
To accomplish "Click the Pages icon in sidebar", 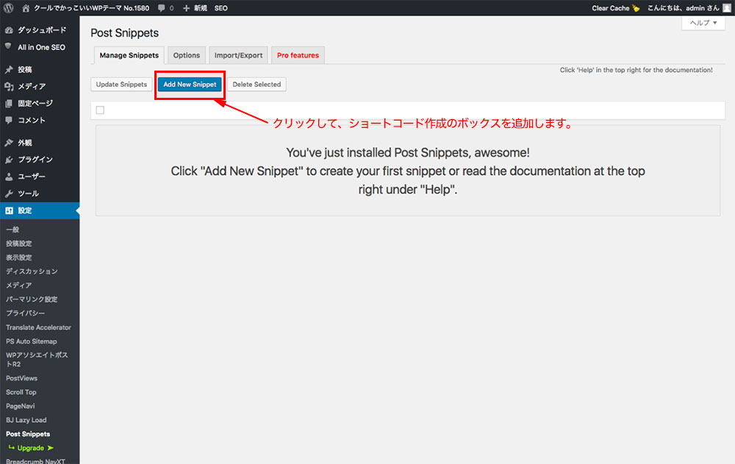I will point(9,103).
